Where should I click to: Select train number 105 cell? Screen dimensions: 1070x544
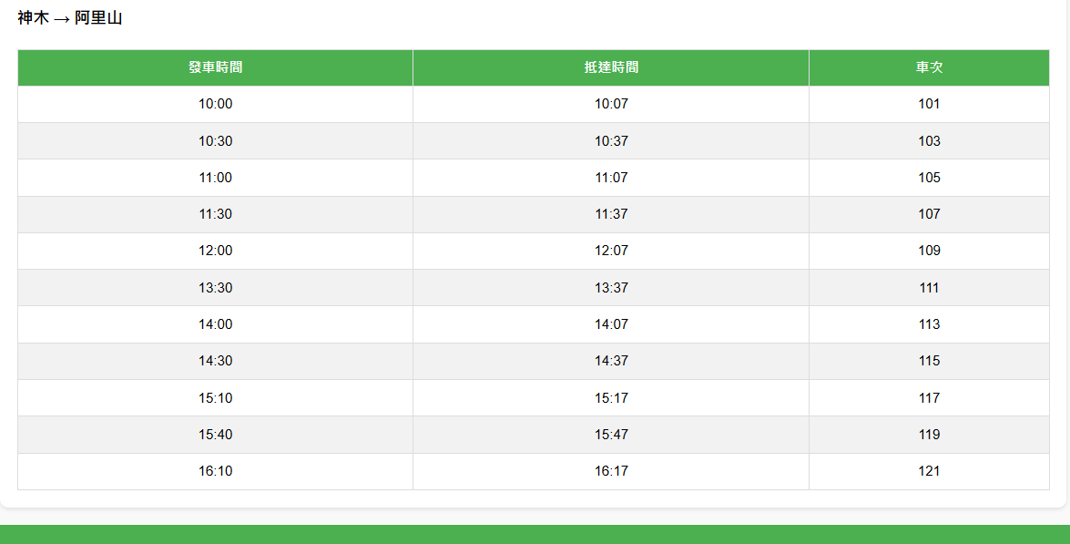click(x=929, y=178)
